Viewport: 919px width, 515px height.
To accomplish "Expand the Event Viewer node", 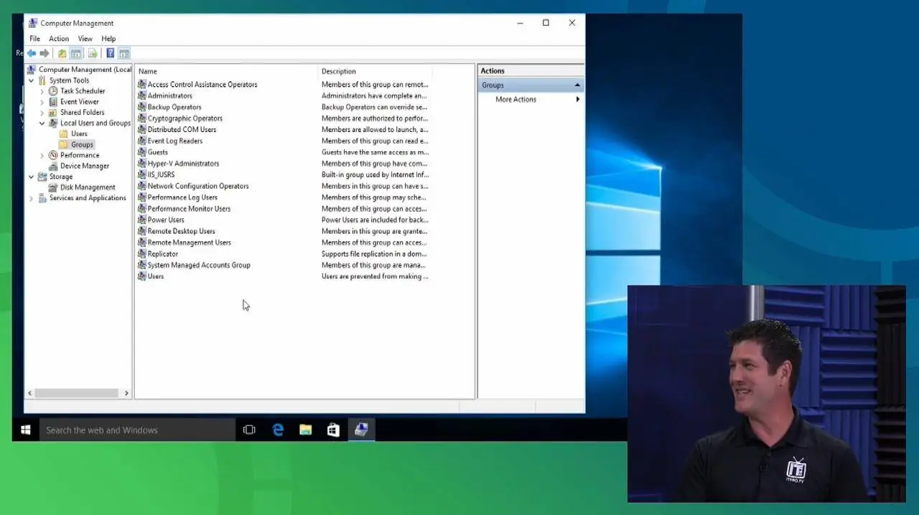I will [42, 102].
